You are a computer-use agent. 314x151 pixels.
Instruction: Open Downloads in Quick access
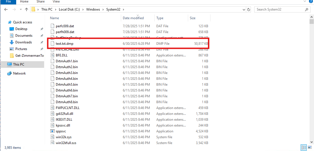(x=23, y=42)
